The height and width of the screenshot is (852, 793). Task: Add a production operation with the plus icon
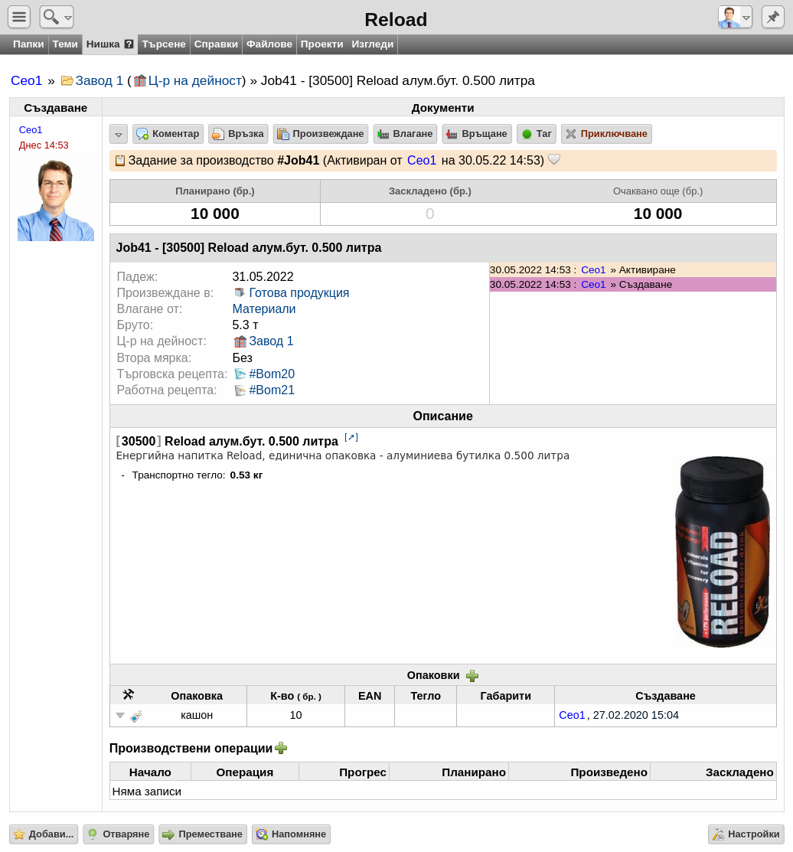point(281,748)
